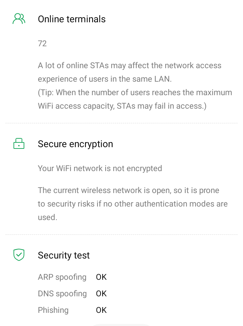Tap the Security test shield icon
243x326 pixels.
click(x=19, y=255)
